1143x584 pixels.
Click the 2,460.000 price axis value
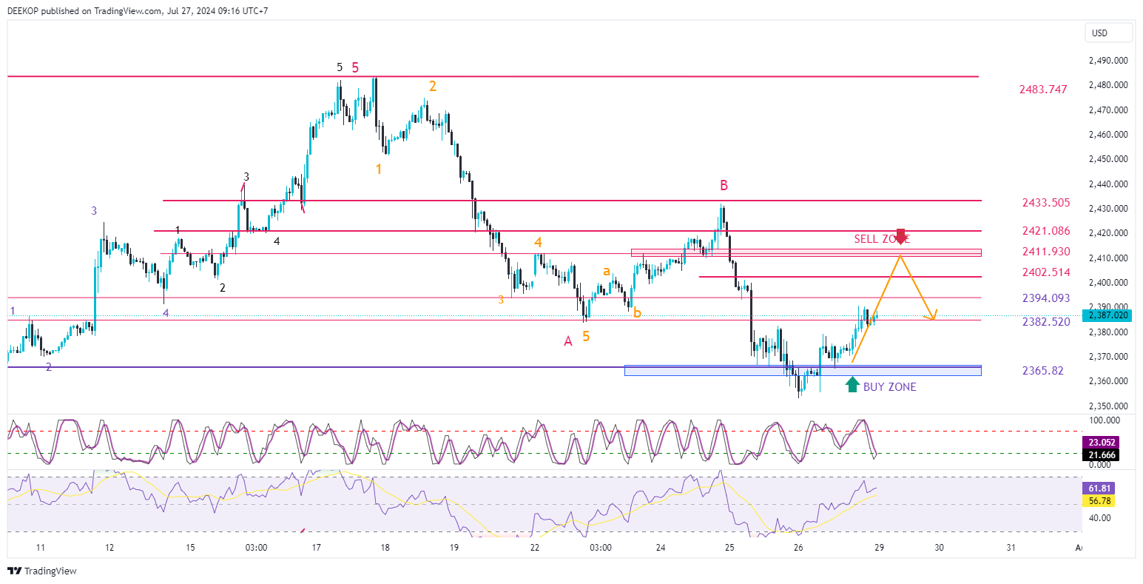(x=1108, y=135)
